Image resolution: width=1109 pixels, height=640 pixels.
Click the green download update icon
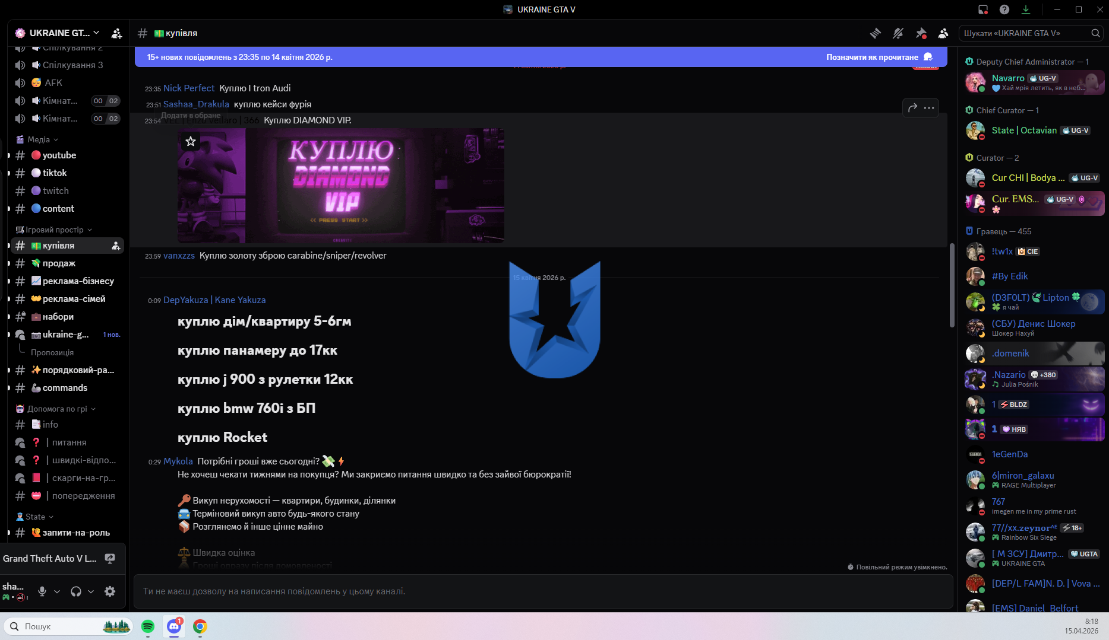pyautogui.click(x=1026, y=9)
